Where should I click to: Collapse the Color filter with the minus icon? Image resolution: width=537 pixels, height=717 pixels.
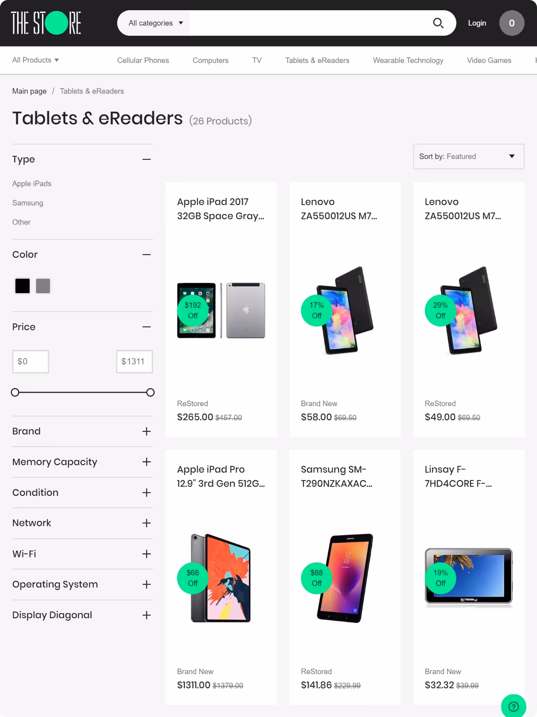tap(146, 255)
